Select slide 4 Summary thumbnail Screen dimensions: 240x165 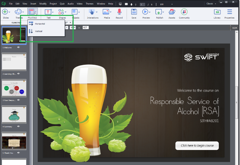point(14,115)
